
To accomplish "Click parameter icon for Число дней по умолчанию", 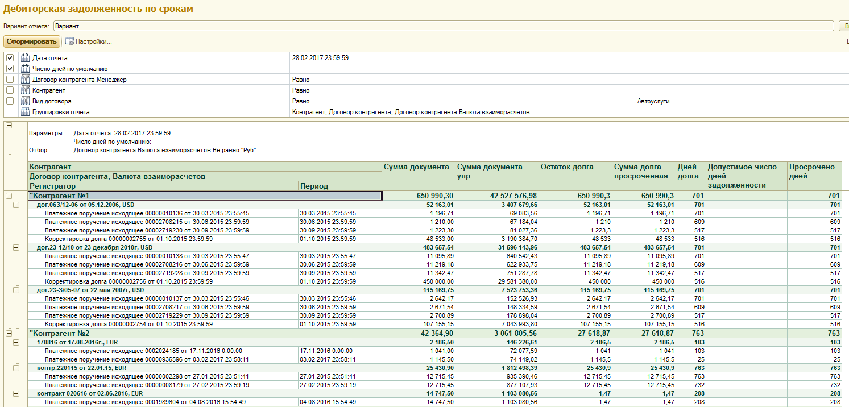I will point(25,69).
